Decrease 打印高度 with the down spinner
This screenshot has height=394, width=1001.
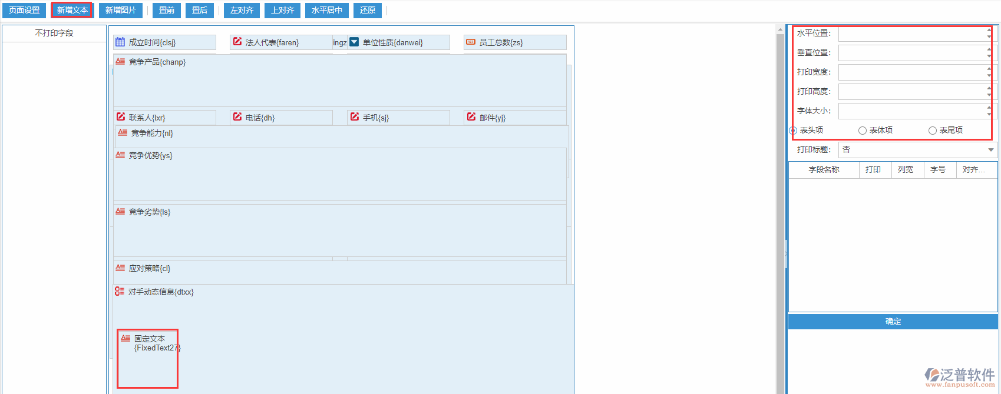click(x=989, y=95)
